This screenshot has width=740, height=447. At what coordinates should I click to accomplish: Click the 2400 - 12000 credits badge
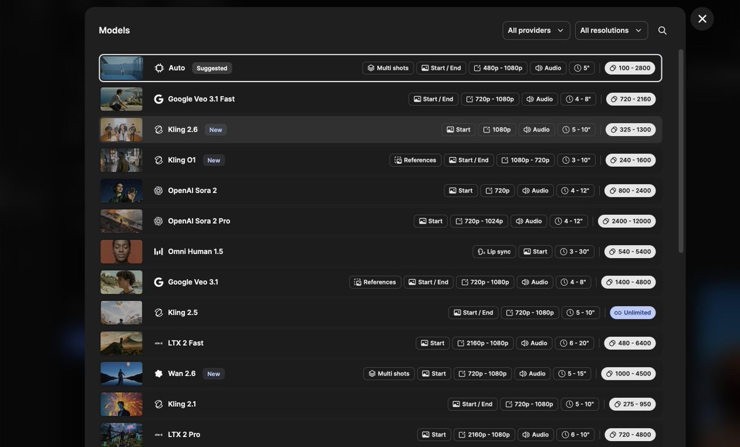(627, 221)
